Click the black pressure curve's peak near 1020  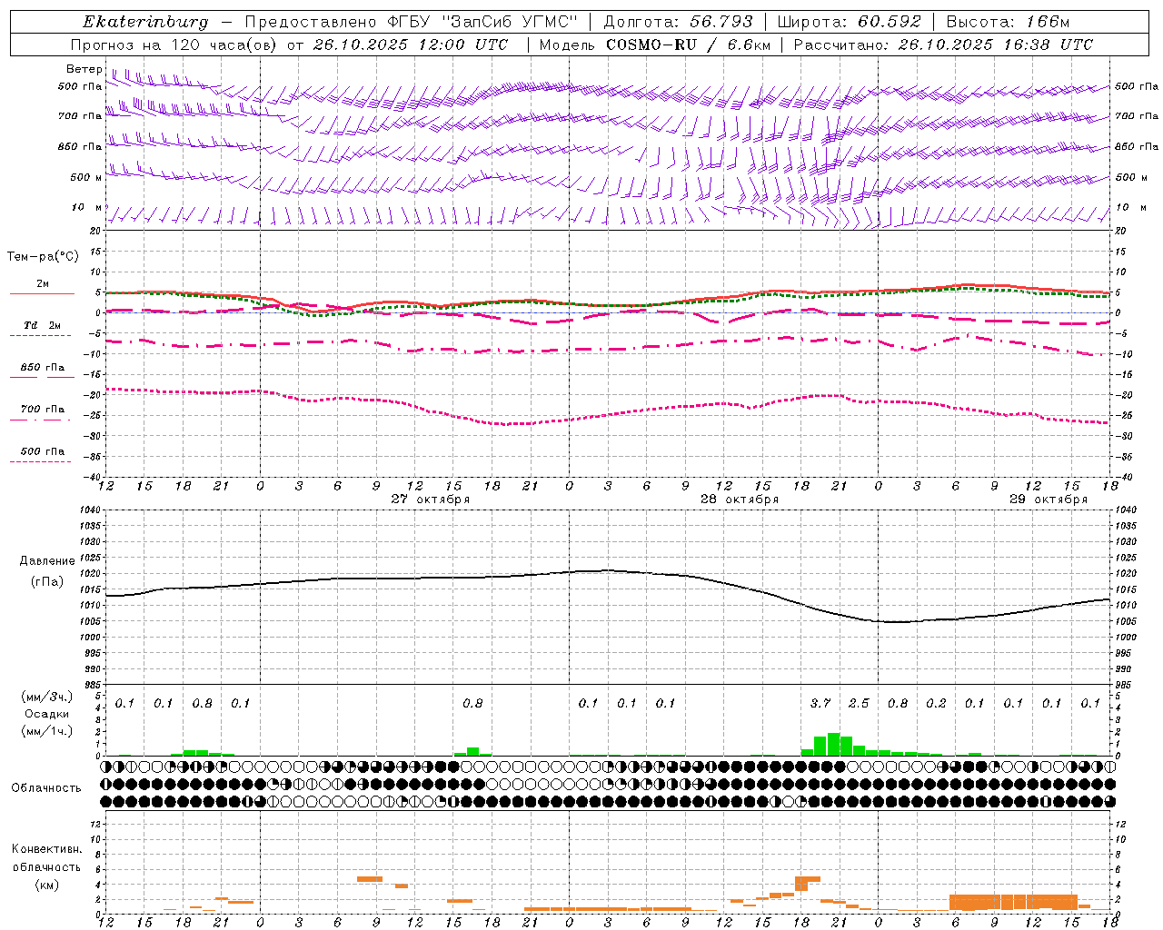point(607,570)
